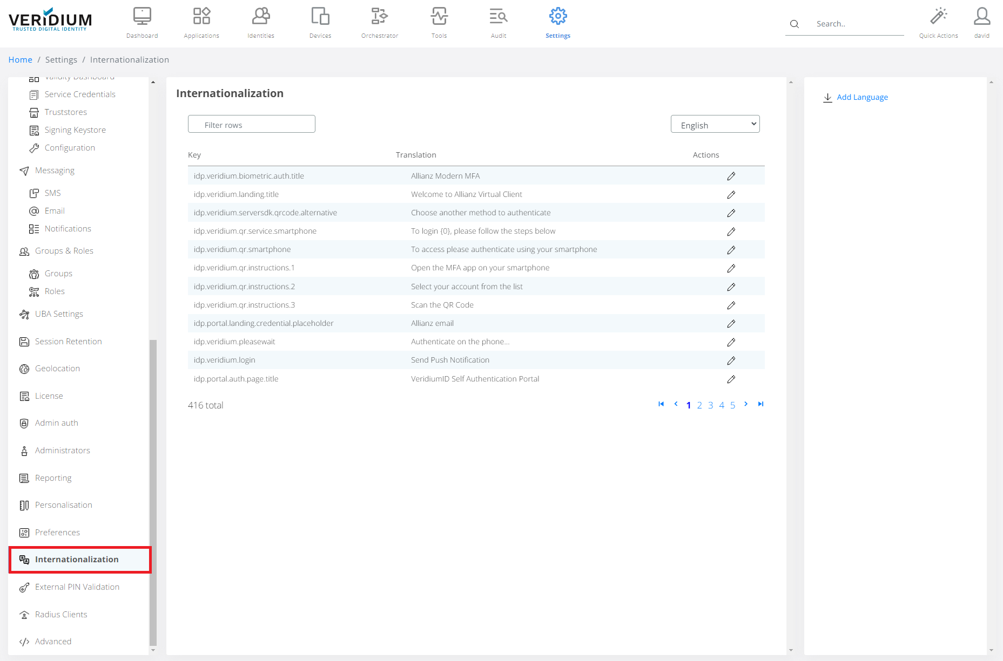The height and width of the screenshot is (661, 1003).
Task: Edit the idp.veridium.login translation row
Action: (x=731, y=360)
